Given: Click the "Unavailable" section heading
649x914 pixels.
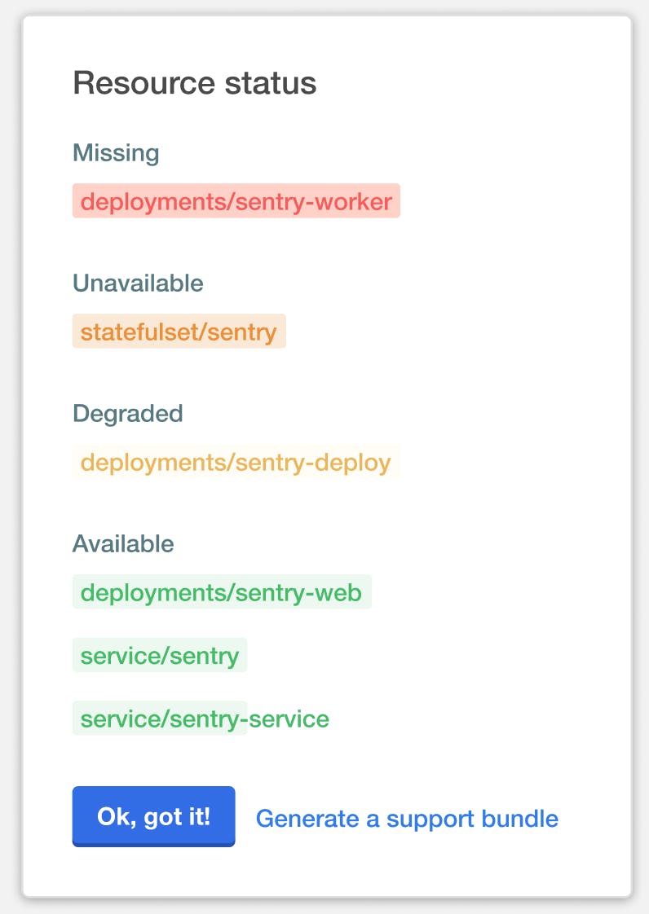Looking at the screenshot, I should [139, 283].
